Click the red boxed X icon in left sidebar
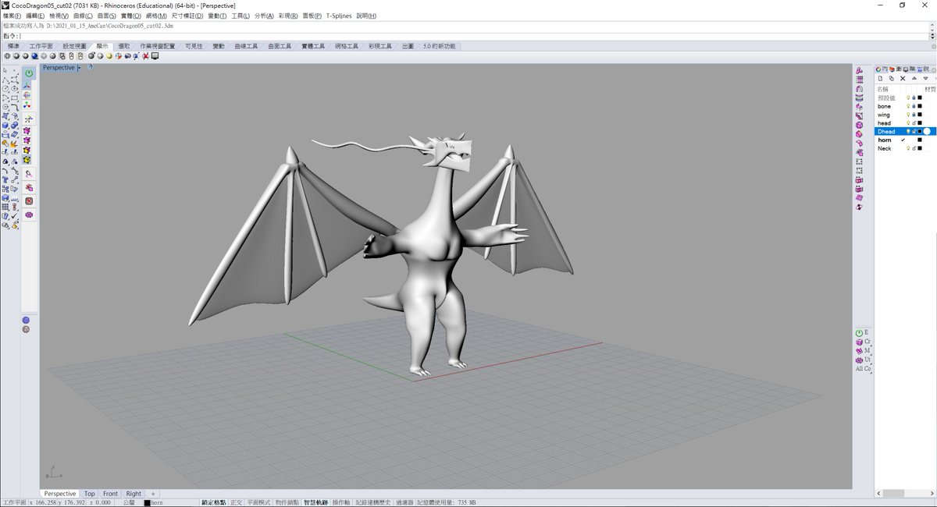The image size is (937, 507). [x=29, y=200]
